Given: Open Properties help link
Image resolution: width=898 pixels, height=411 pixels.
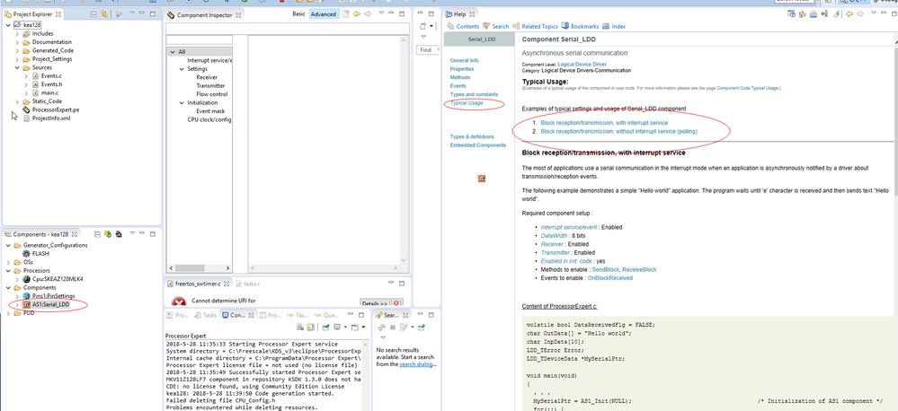Looking at the screenshot, I should coord(462,68).
